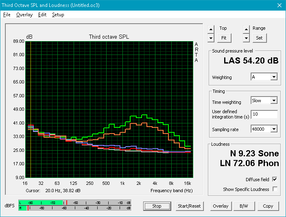Click the Fit button under Top
286x217 pixels.
224,38
